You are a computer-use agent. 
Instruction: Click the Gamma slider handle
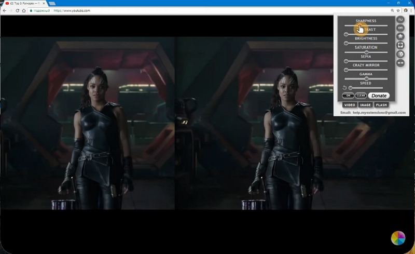[x=367, y=79]
